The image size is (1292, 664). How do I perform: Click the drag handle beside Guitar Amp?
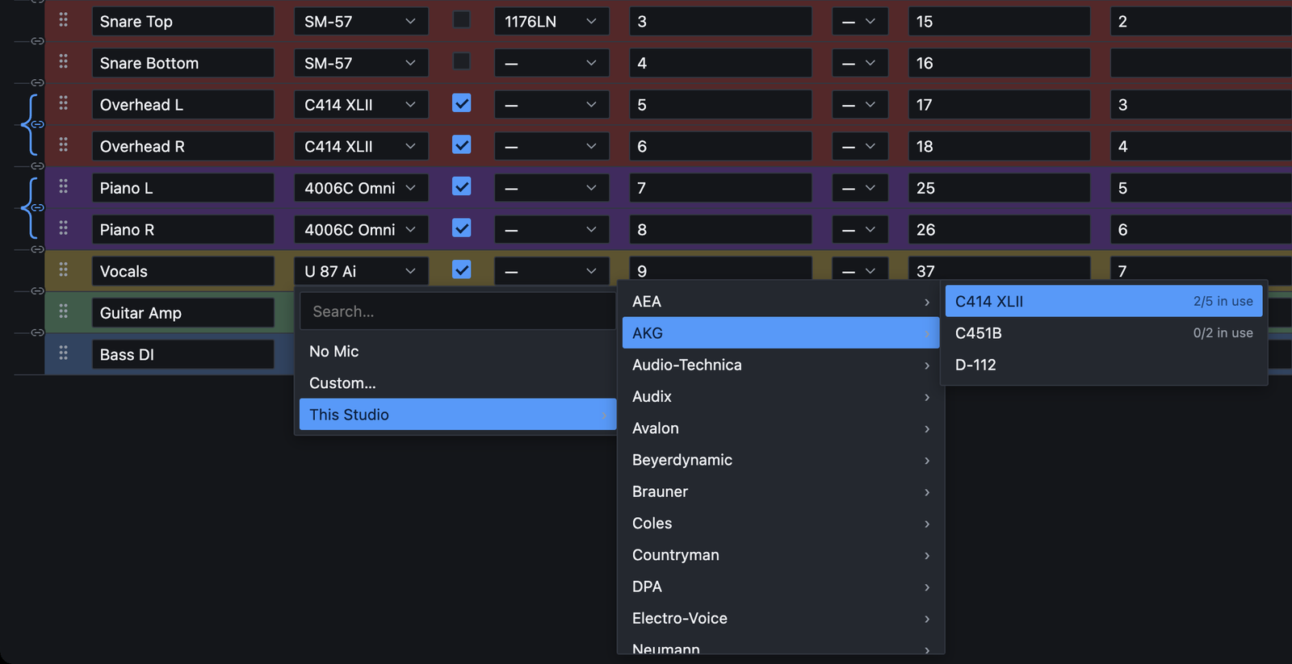point(63,311)
